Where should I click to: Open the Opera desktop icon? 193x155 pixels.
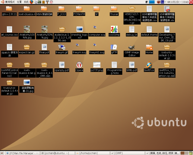[x=79, y=65]
